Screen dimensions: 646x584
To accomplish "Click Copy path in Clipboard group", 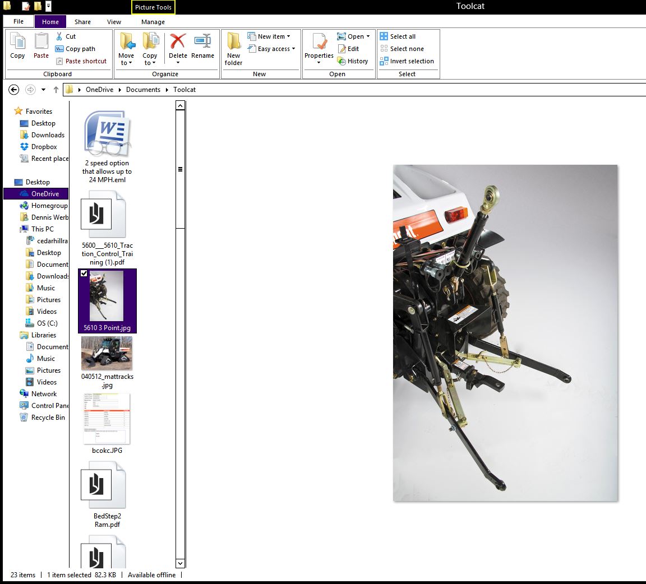I will click(x=75, y=49).
